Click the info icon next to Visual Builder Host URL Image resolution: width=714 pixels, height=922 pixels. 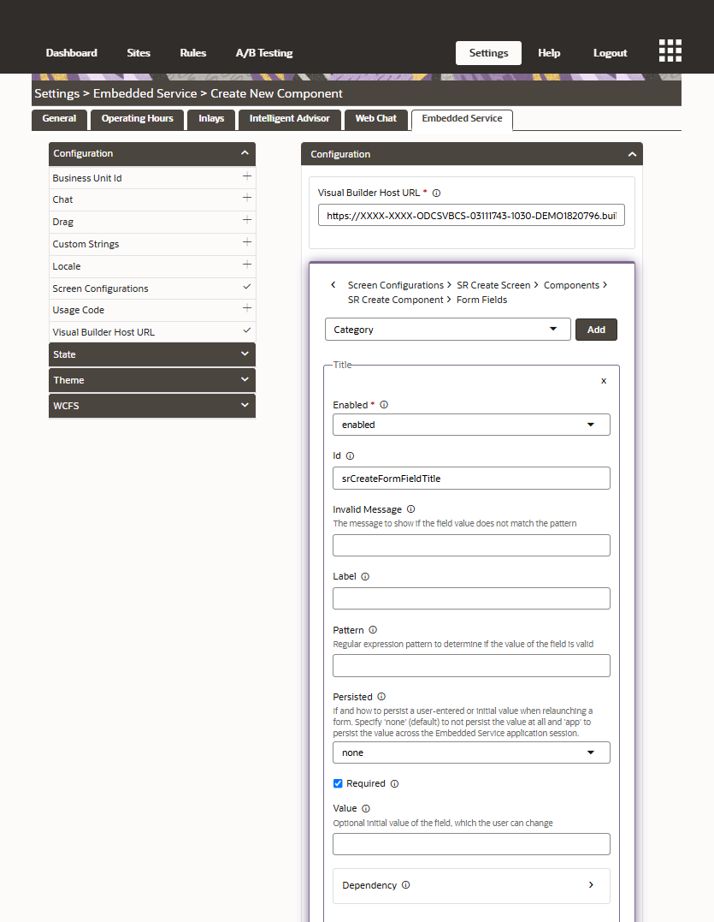click(x=436, y=193)
